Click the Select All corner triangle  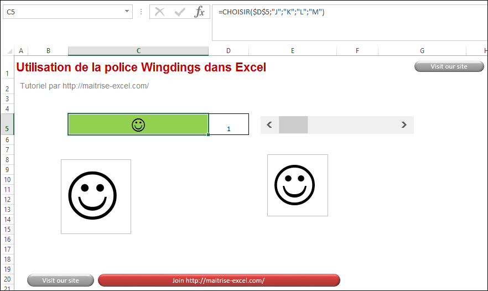coord(9,51)
